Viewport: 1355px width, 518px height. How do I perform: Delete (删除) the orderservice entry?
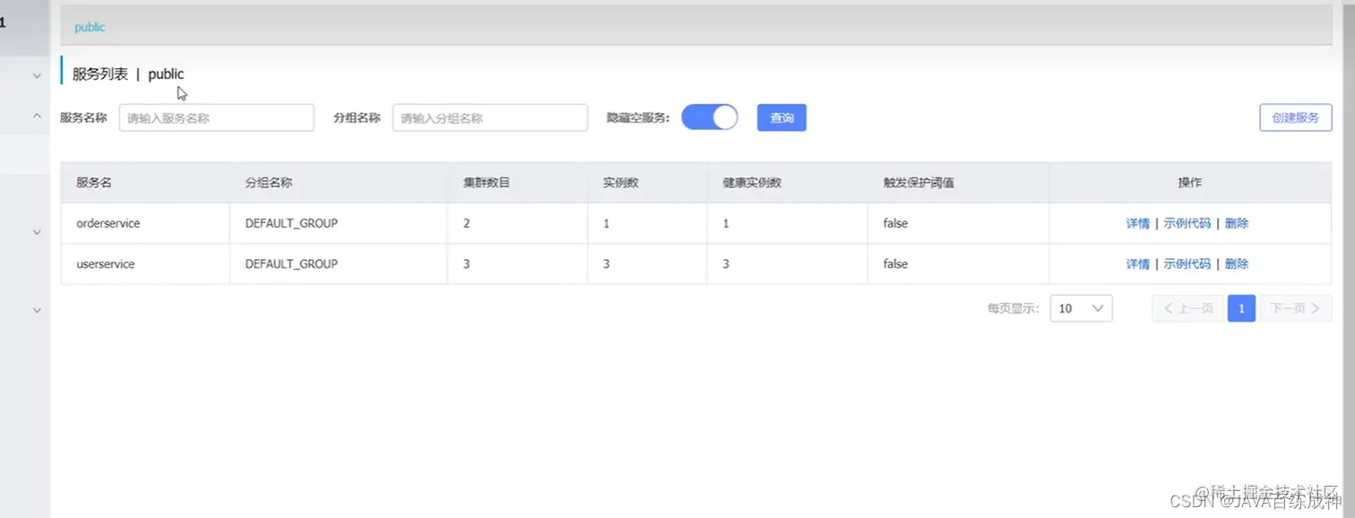coord(1237,223)
